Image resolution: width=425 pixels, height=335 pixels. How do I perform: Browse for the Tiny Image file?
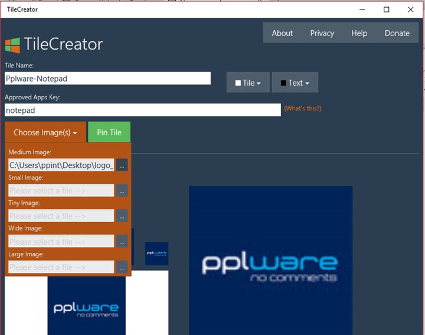(x=122, y=216)
